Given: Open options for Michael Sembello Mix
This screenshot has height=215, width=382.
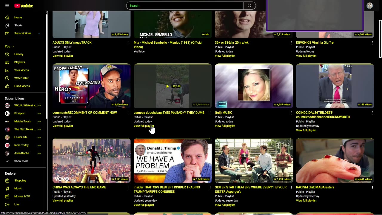Looking at the screenshot, I should point(210,43).
